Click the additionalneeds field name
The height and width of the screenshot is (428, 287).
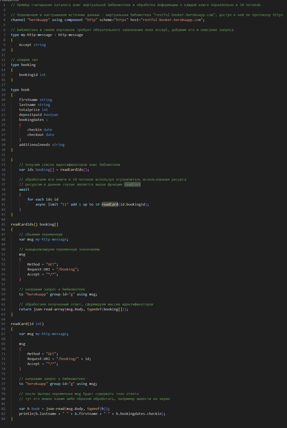[34, 145]
